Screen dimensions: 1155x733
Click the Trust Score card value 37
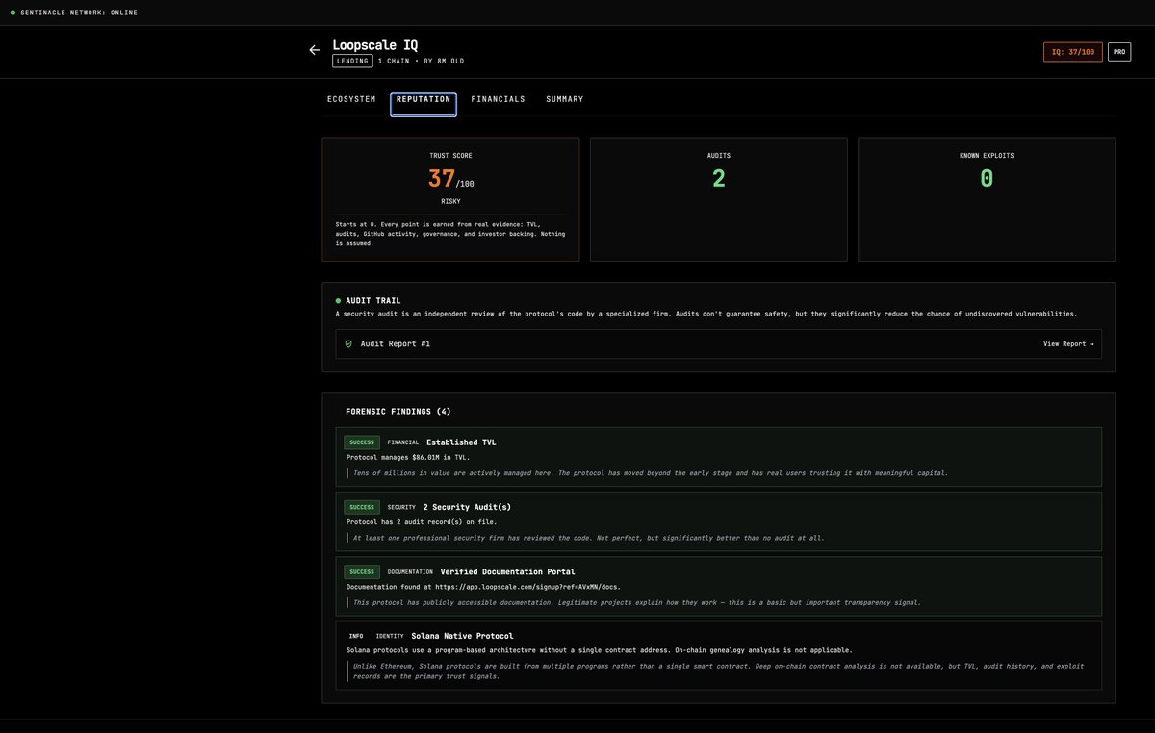tap(441, 178)
